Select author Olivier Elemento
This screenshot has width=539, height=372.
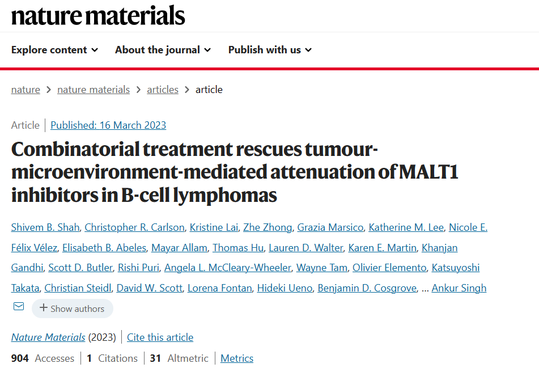389,268
